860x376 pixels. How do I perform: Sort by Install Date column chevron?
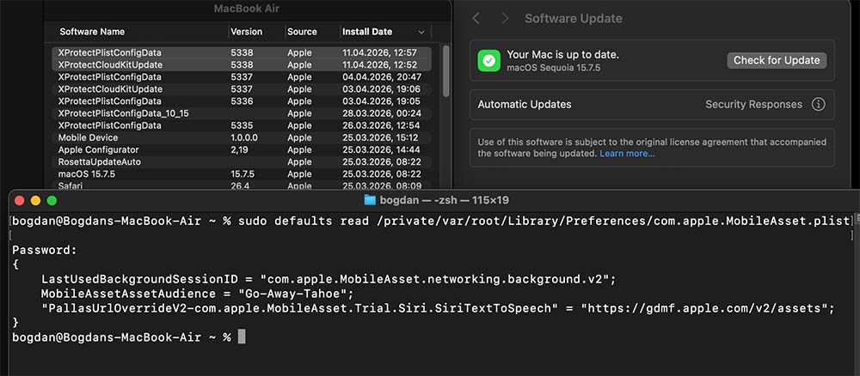[421, 32]
